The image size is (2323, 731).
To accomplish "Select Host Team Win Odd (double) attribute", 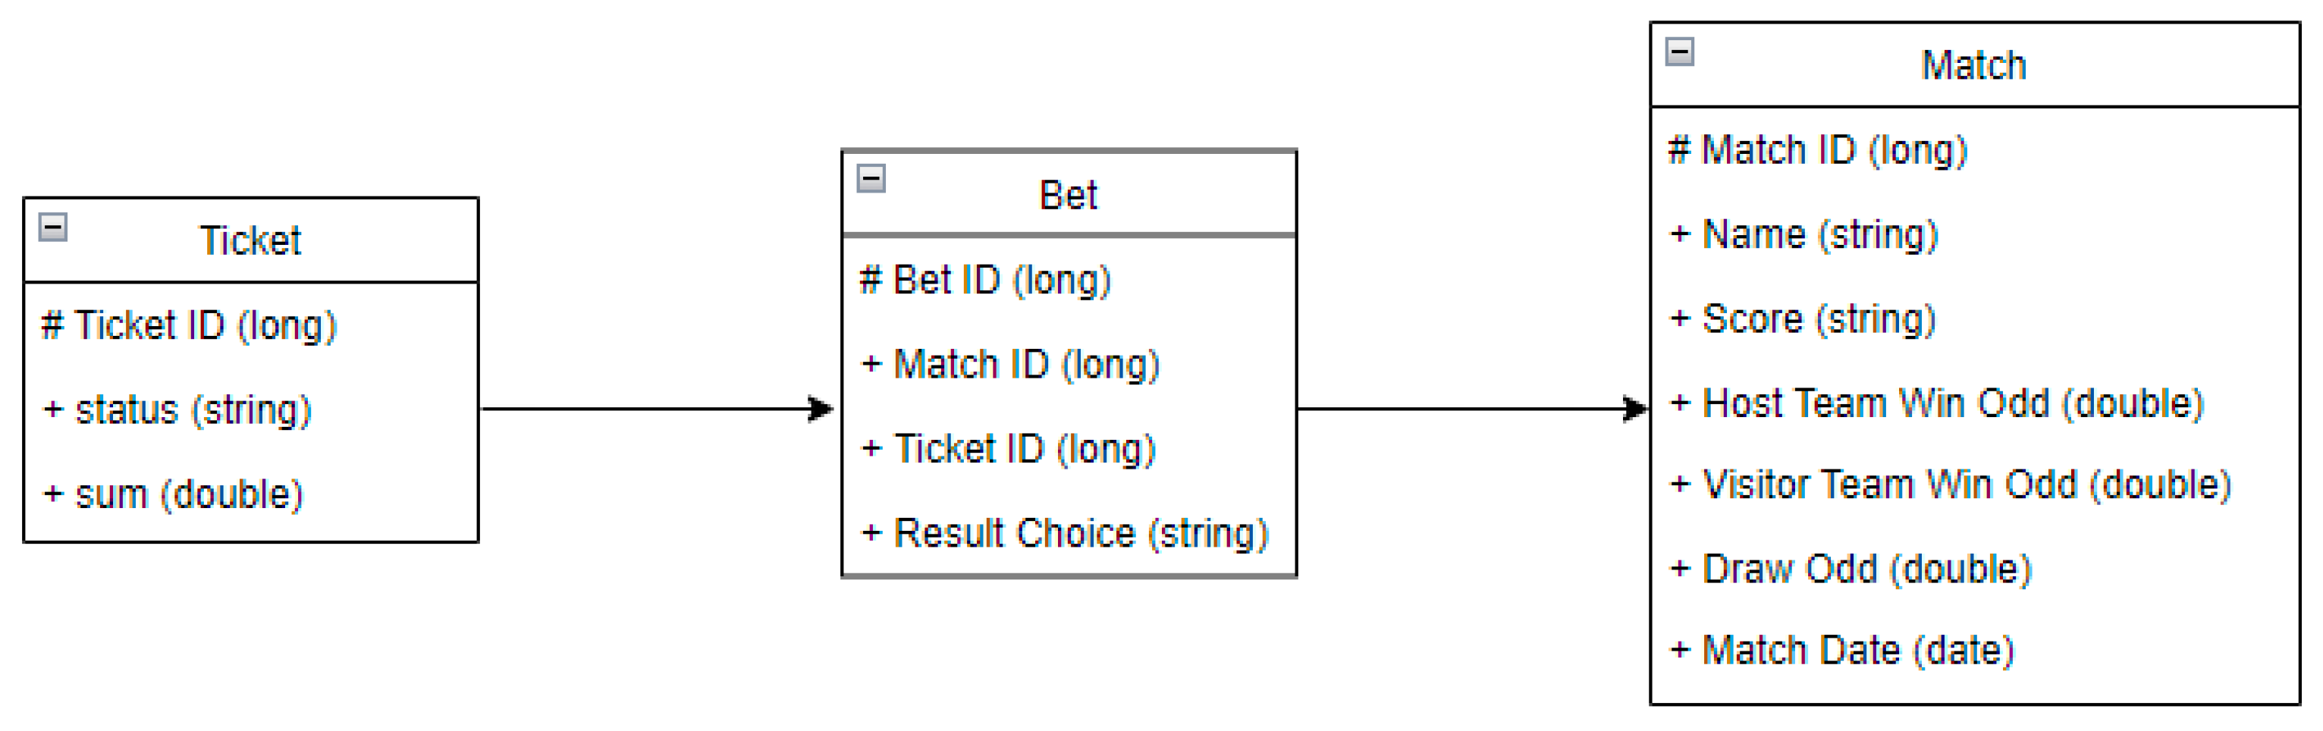I will click(1936, 404).
